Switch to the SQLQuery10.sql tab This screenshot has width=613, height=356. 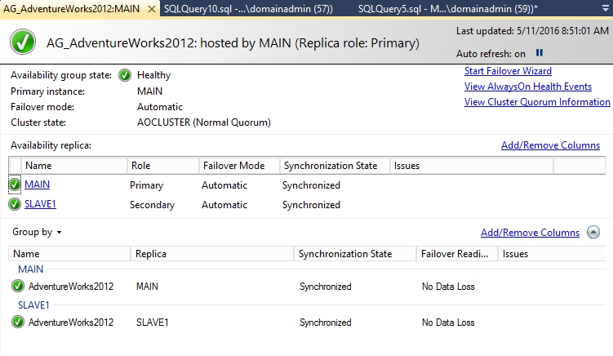[248, 9]
